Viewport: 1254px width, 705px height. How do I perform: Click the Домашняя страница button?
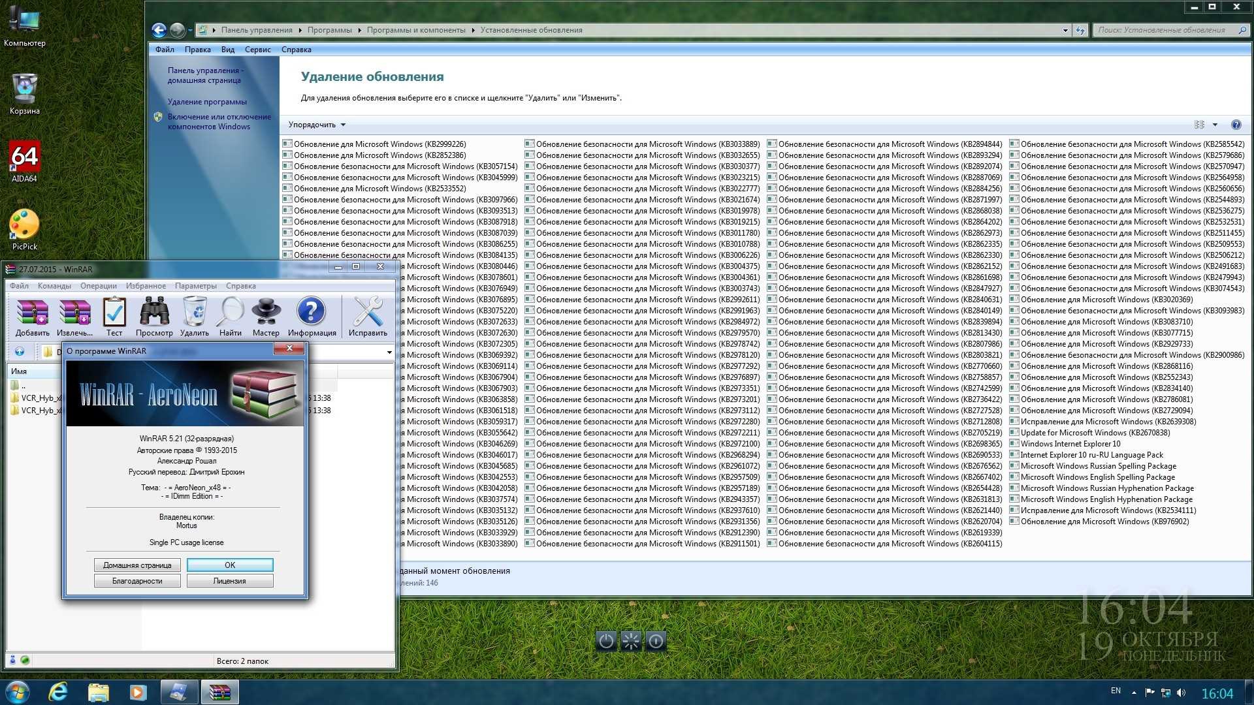pyautogui.click(x=137, y=565)
